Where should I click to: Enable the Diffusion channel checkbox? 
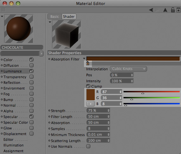pos(31,65)
